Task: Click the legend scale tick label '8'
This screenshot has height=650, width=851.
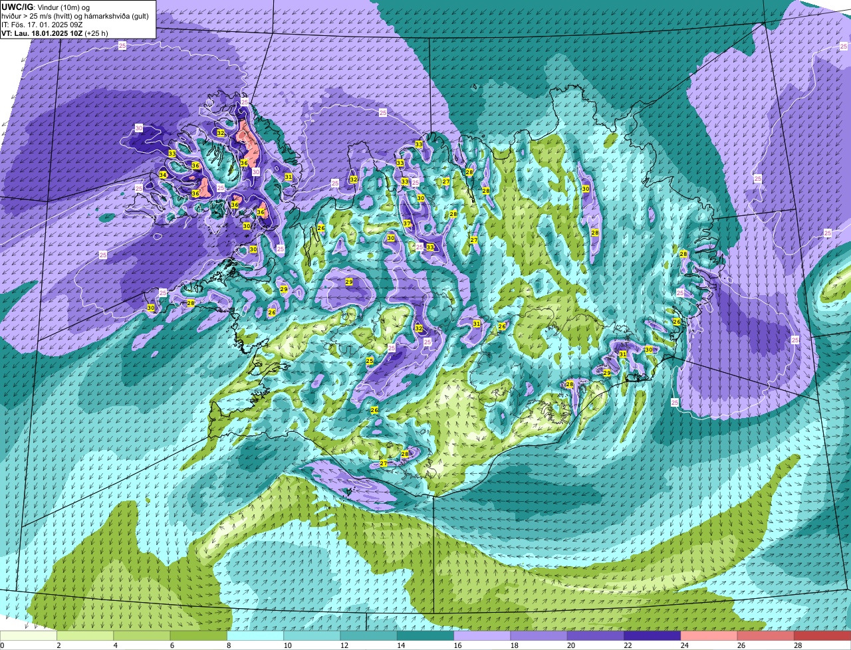Action: pos(229,645)
